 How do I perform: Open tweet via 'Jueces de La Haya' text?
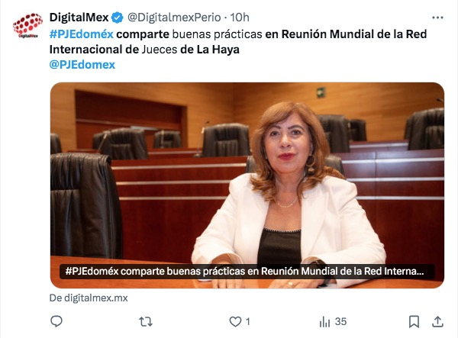190,50
